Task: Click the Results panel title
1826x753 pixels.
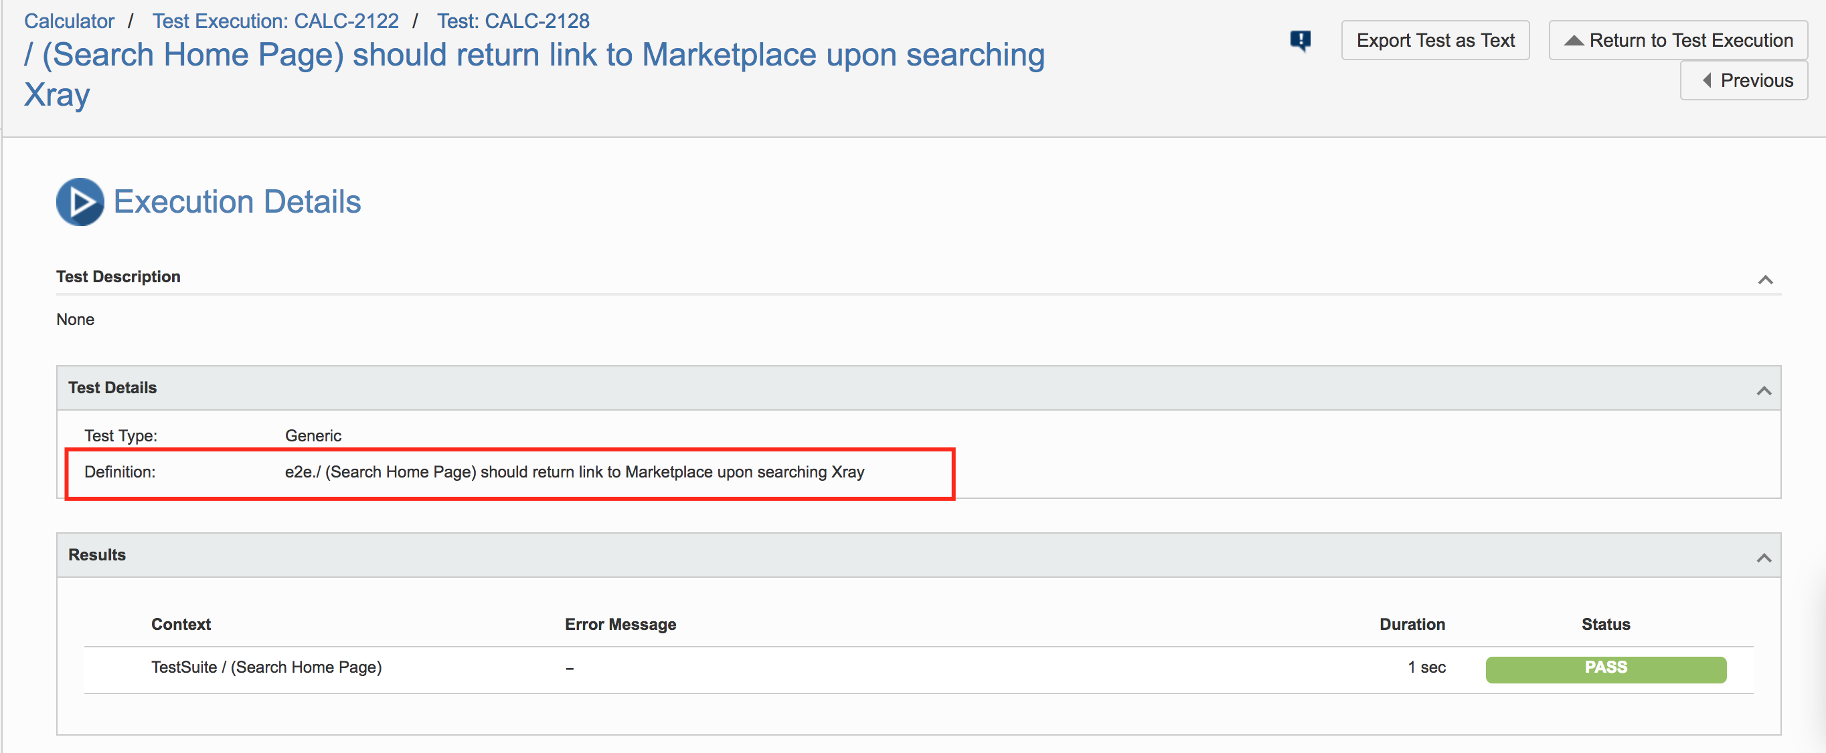Action: (96, 554)
